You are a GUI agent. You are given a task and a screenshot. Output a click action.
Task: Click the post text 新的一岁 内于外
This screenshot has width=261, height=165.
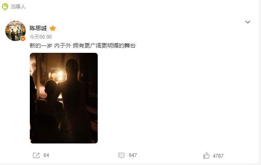click(50, 46)
